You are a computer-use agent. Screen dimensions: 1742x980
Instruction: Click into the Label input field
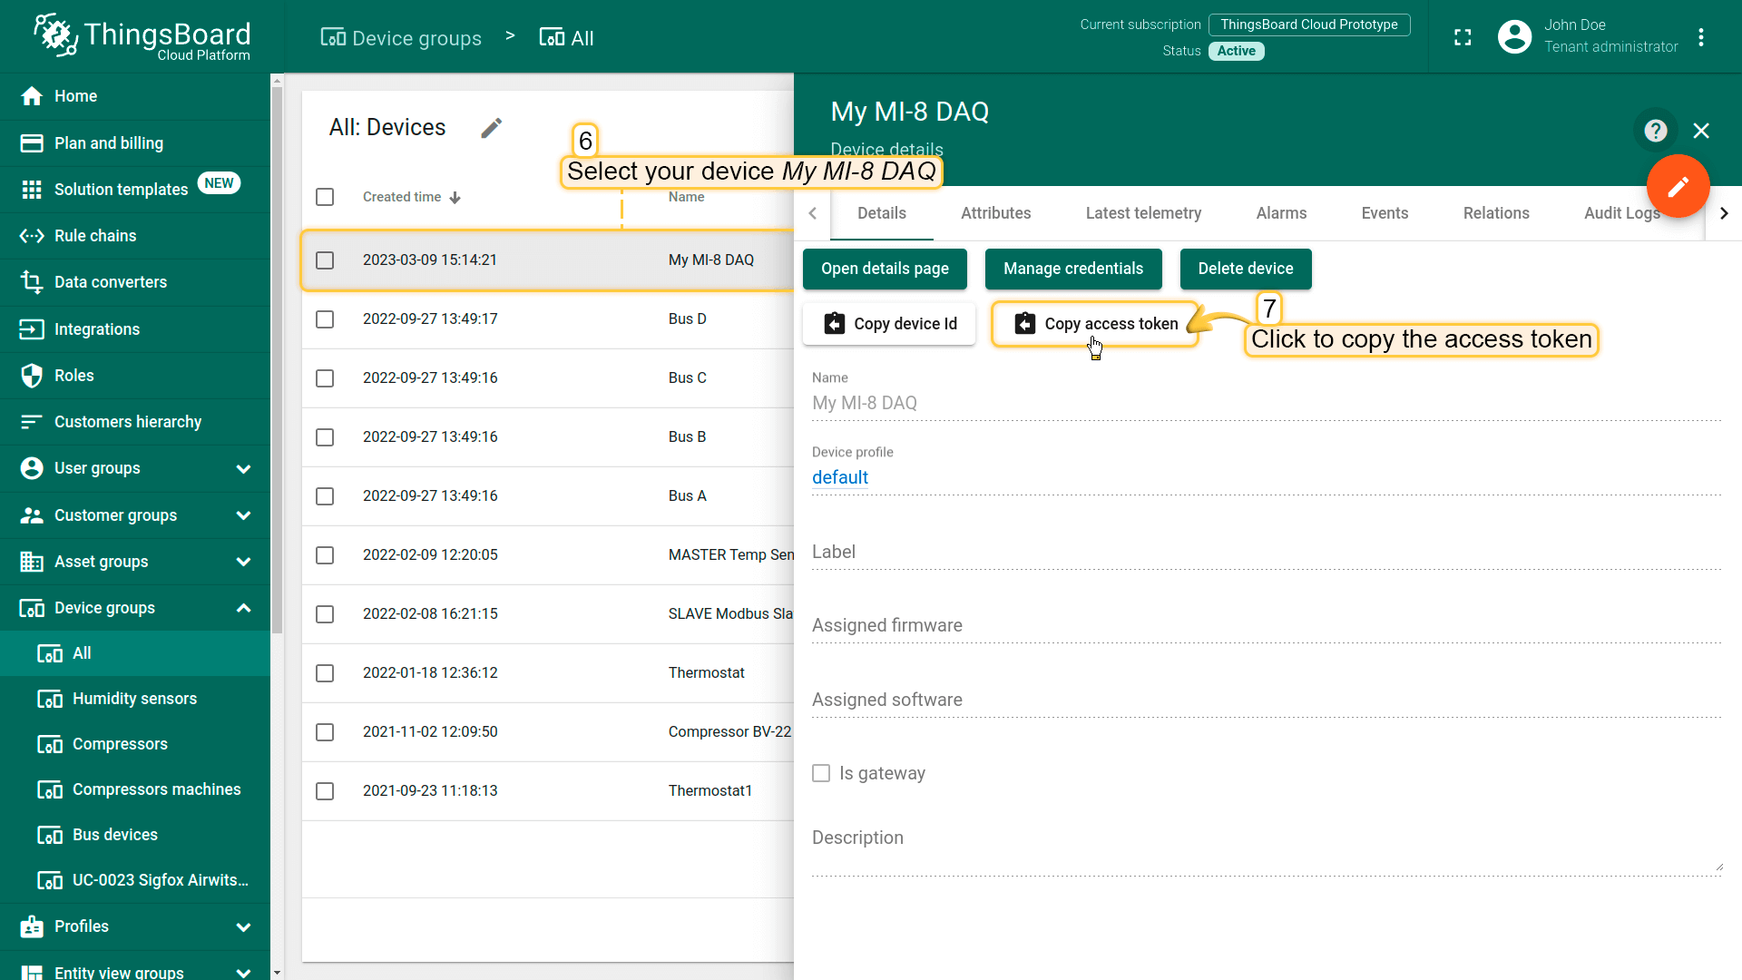click(x=1266, y=552)
